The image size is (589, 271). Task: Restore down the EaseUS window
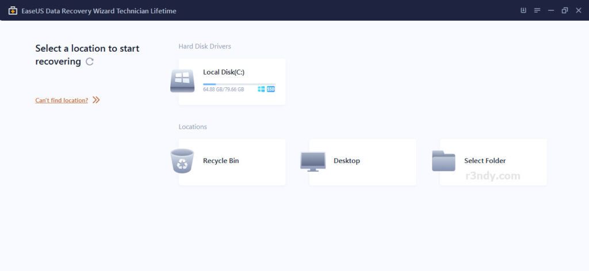click(564, 10)
